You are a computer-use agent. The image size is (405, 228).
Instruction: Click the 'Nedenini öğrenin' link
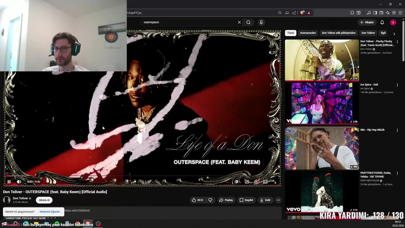coord(50,212)
